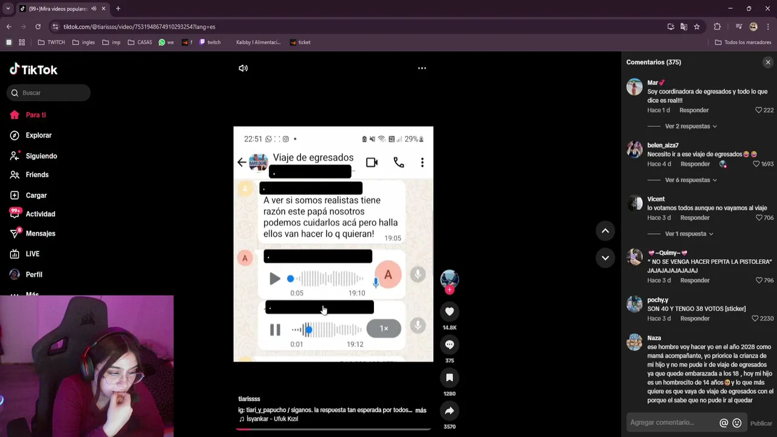Like Mar's comment with 222 likes
Image resolution: width=777 pixels, height=437 pixels.
click(759, 110)
